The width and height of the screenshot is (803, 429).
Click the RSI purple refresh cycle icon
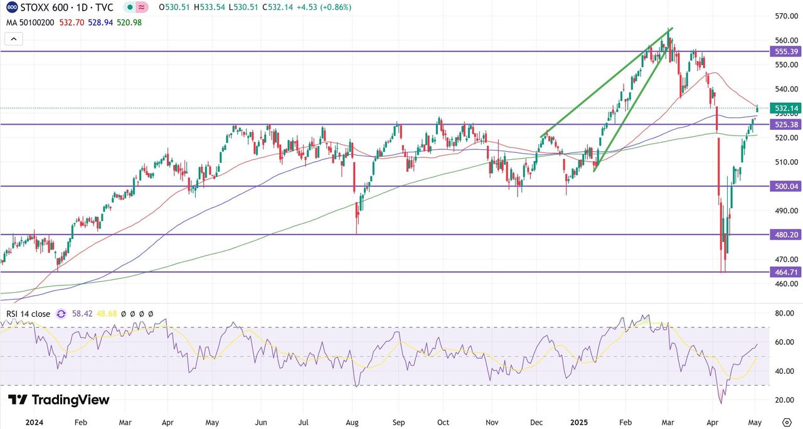[61, 314]
